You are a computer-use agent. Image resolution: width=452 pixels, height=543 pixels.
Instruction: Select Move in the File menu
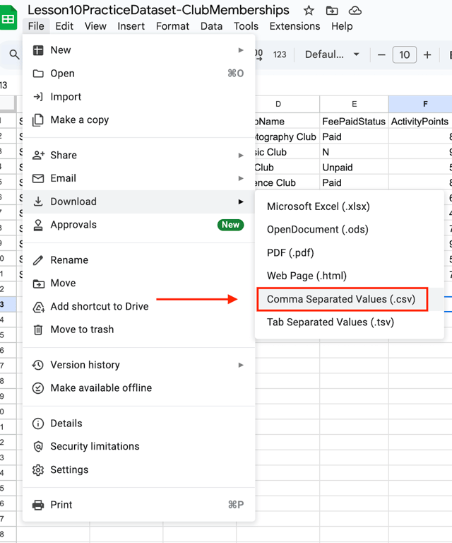138,284
